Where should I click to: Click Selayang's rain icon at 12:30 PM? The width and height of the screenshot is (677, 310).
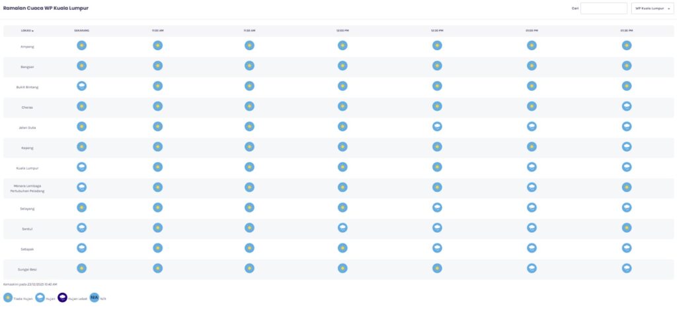[437, 208]
